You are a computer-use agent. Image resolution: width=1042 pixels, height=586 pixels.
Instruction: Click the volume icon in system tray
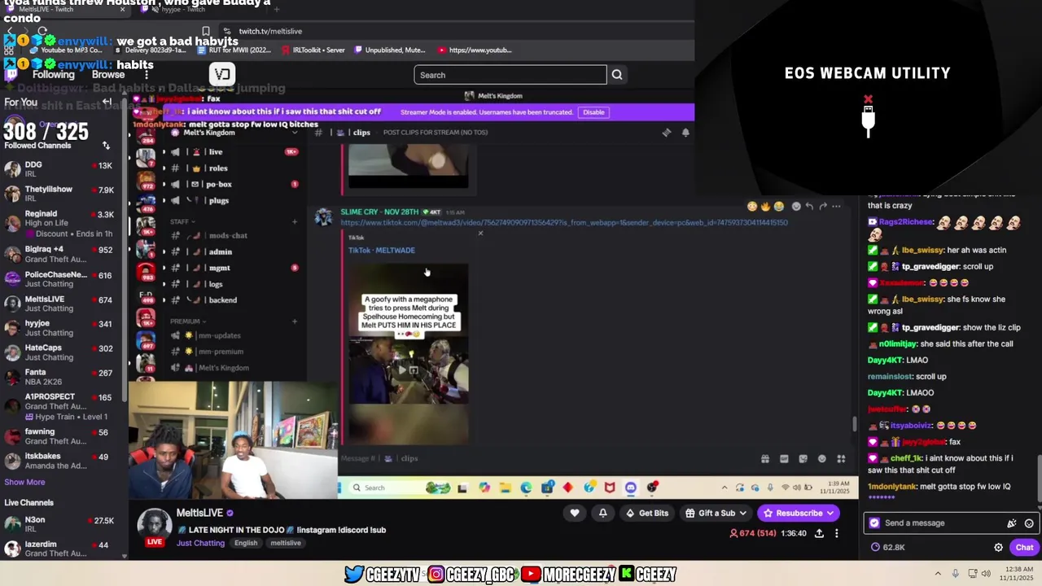click(986, 573)
